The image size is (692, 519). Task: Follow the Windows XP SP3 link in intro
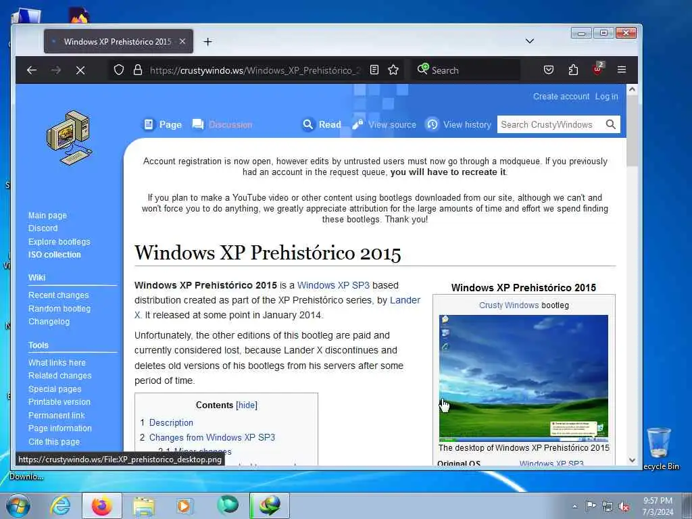coord(333,285)
